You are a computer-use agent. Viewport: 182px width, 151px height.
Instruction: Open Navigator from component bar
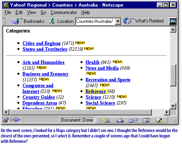coord(106,120)
